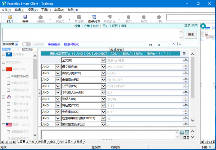Screen dimensions: 216x150
Task: Click the small icon left of the person icon
Action: pyautogui.click(x=150, y=45)
